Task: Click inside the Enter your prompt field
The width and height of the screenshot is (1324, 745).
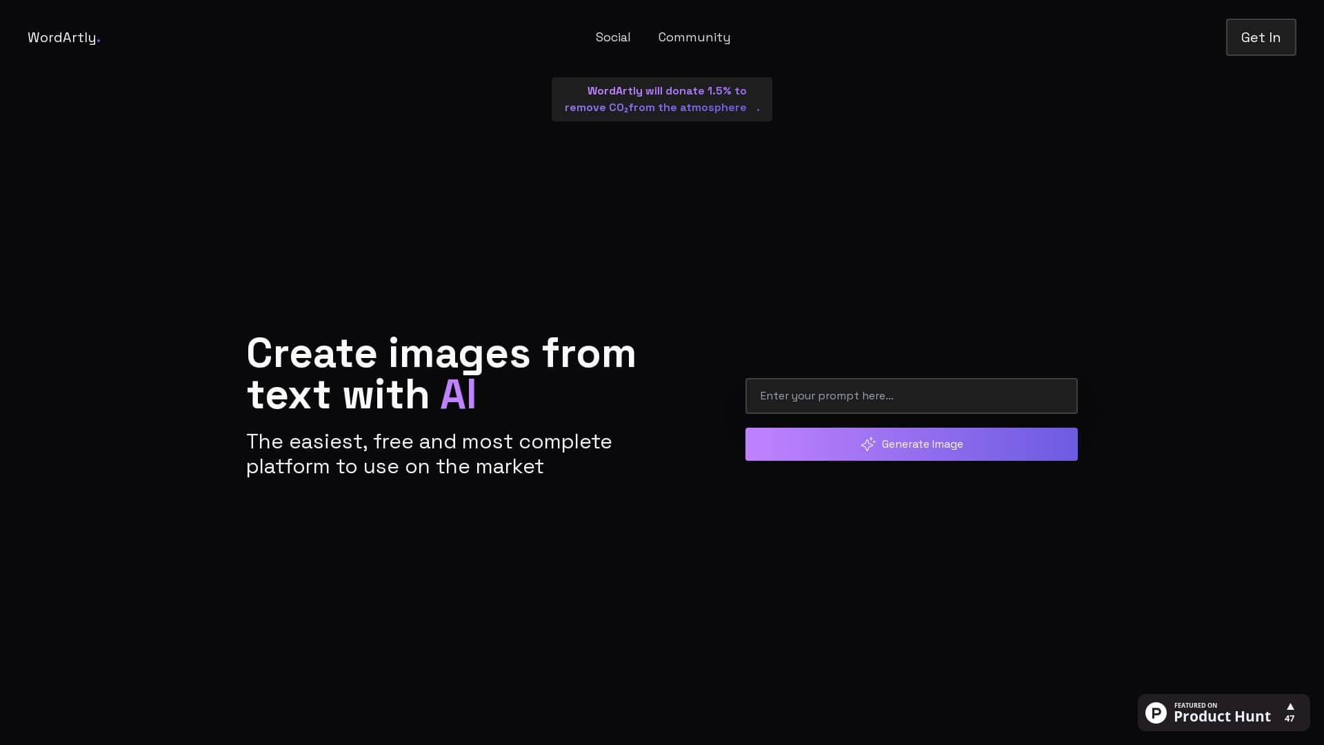Action: click(x=910, y=396)
